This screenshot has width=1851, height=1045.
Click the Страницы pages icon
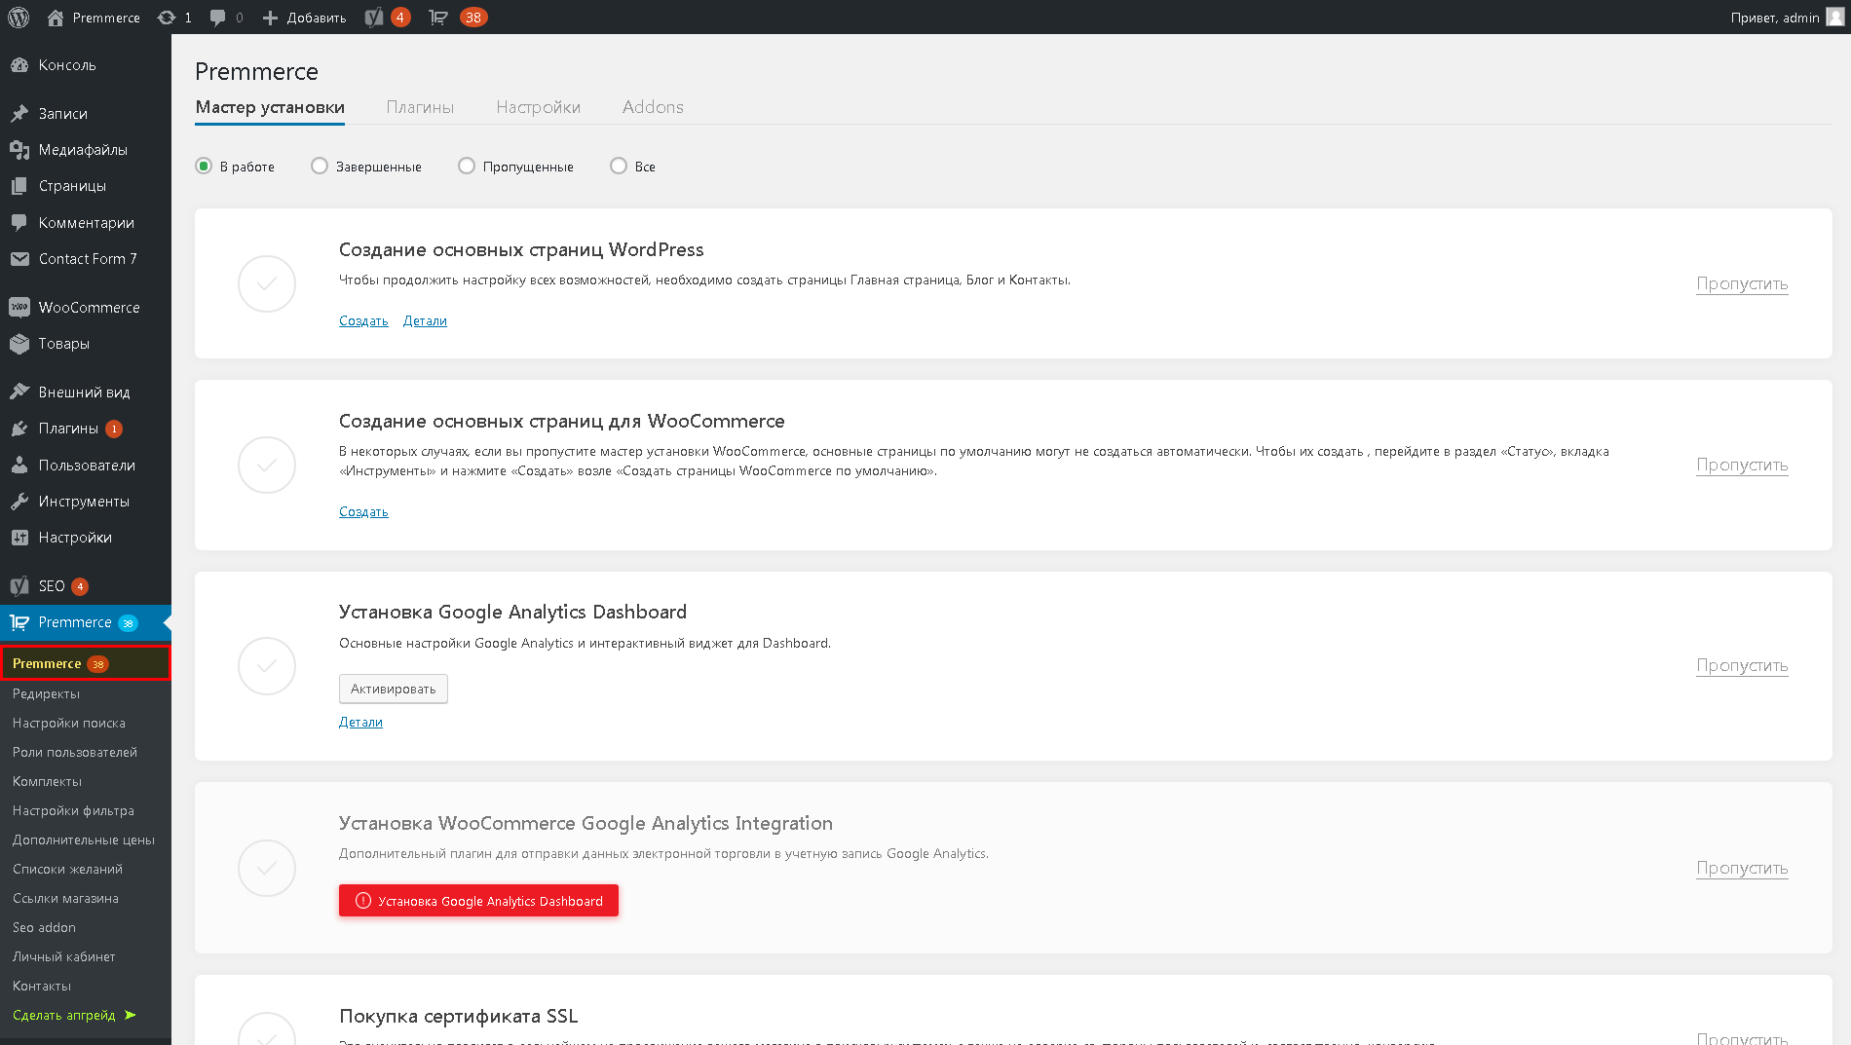[x=19, y=186]
